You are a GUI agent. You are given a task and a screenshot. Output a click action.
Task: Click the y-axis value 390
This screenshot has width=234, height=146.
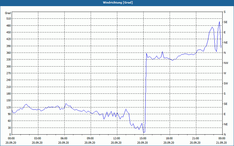coord(9,46)
